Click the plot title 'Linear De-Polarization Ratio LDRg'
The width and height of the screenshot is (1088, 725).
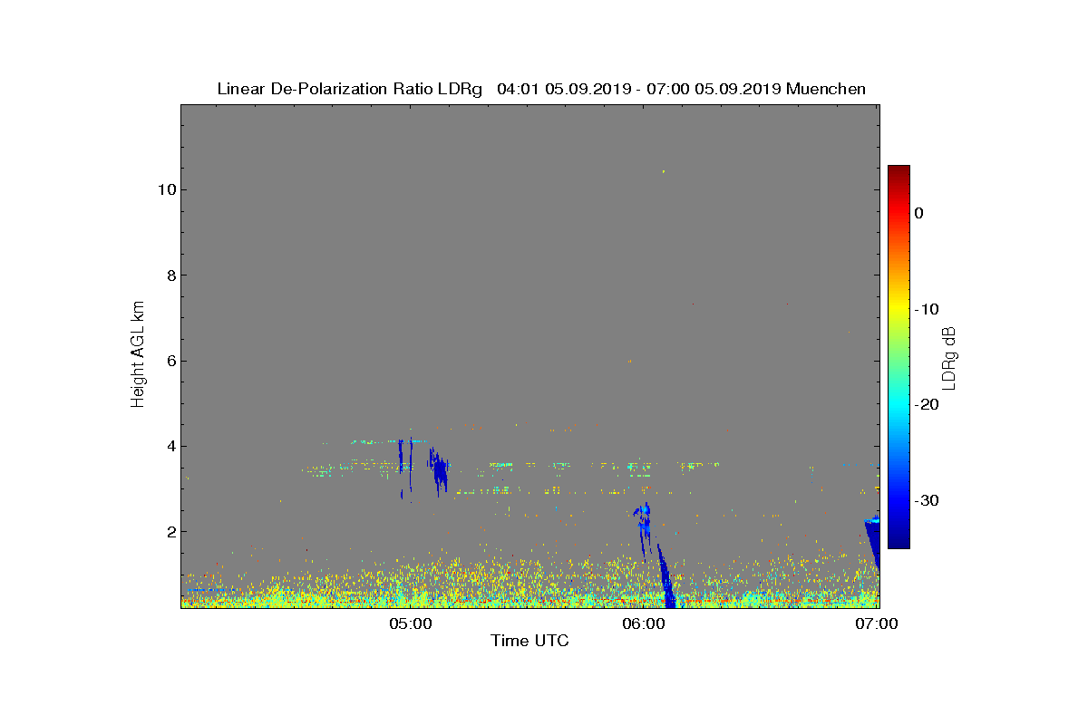(x=349, y=89)
